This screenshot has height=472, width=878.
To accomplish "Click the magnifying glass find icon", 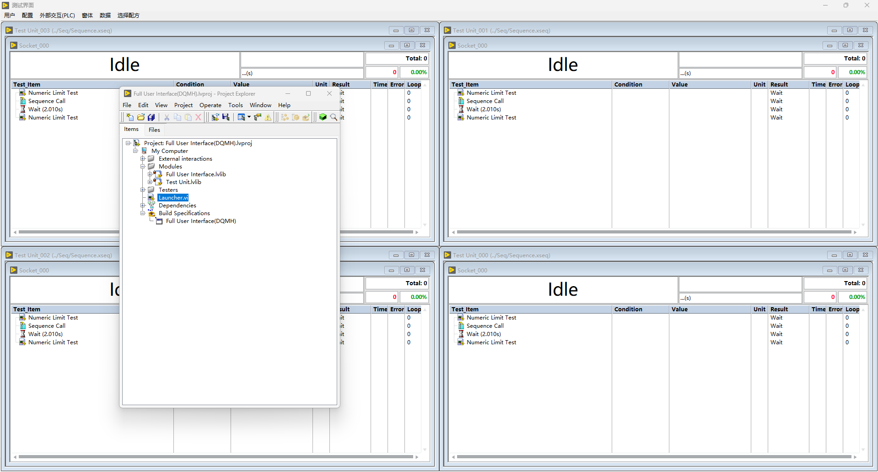I will 334,117.
